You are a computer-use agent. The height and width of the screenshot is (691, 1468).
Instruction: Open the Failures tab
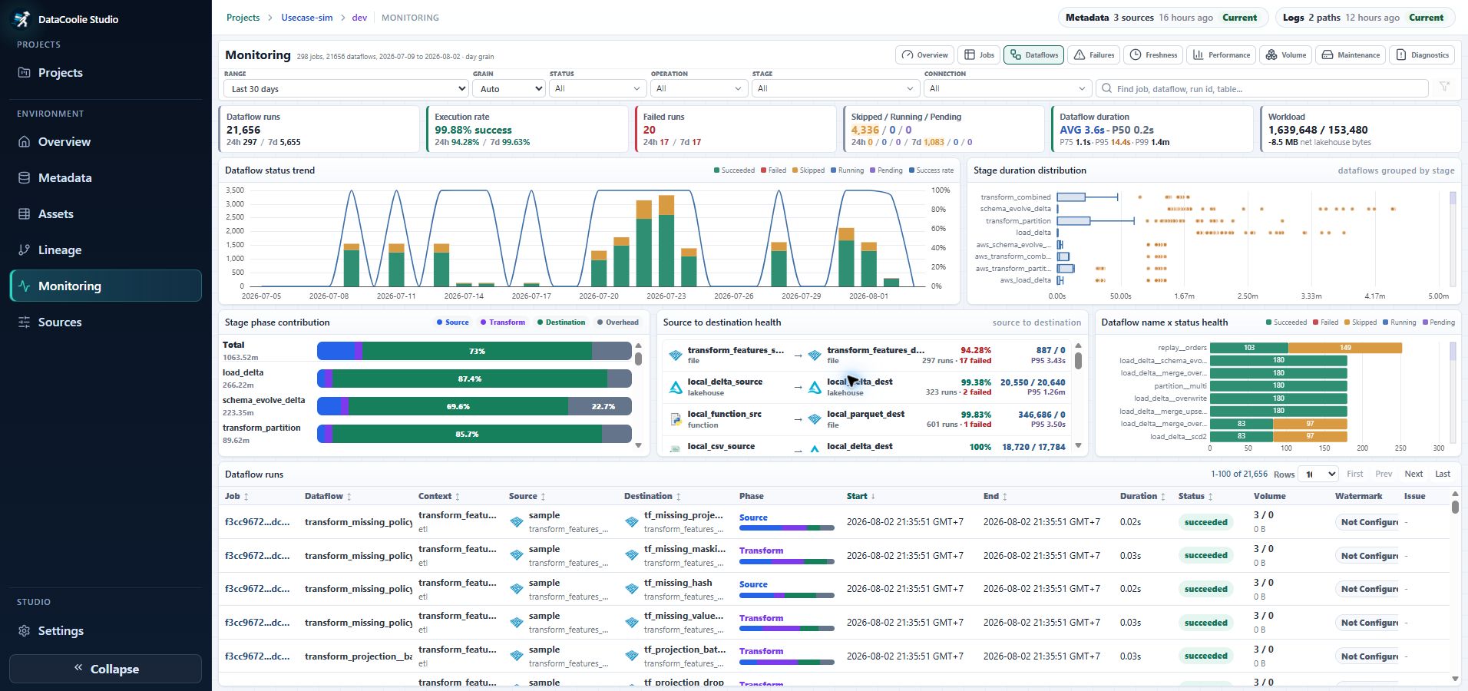pos(1094,55)
